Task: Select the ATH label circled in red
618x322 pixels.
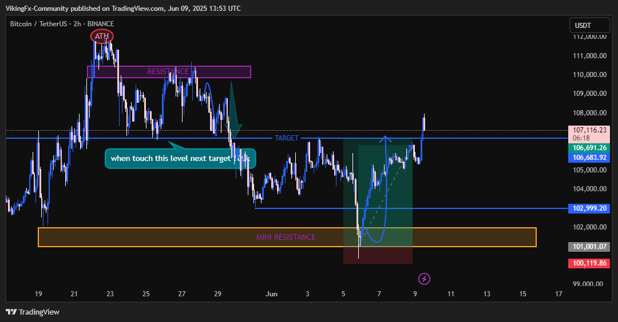Action: (x=102, y=36)
